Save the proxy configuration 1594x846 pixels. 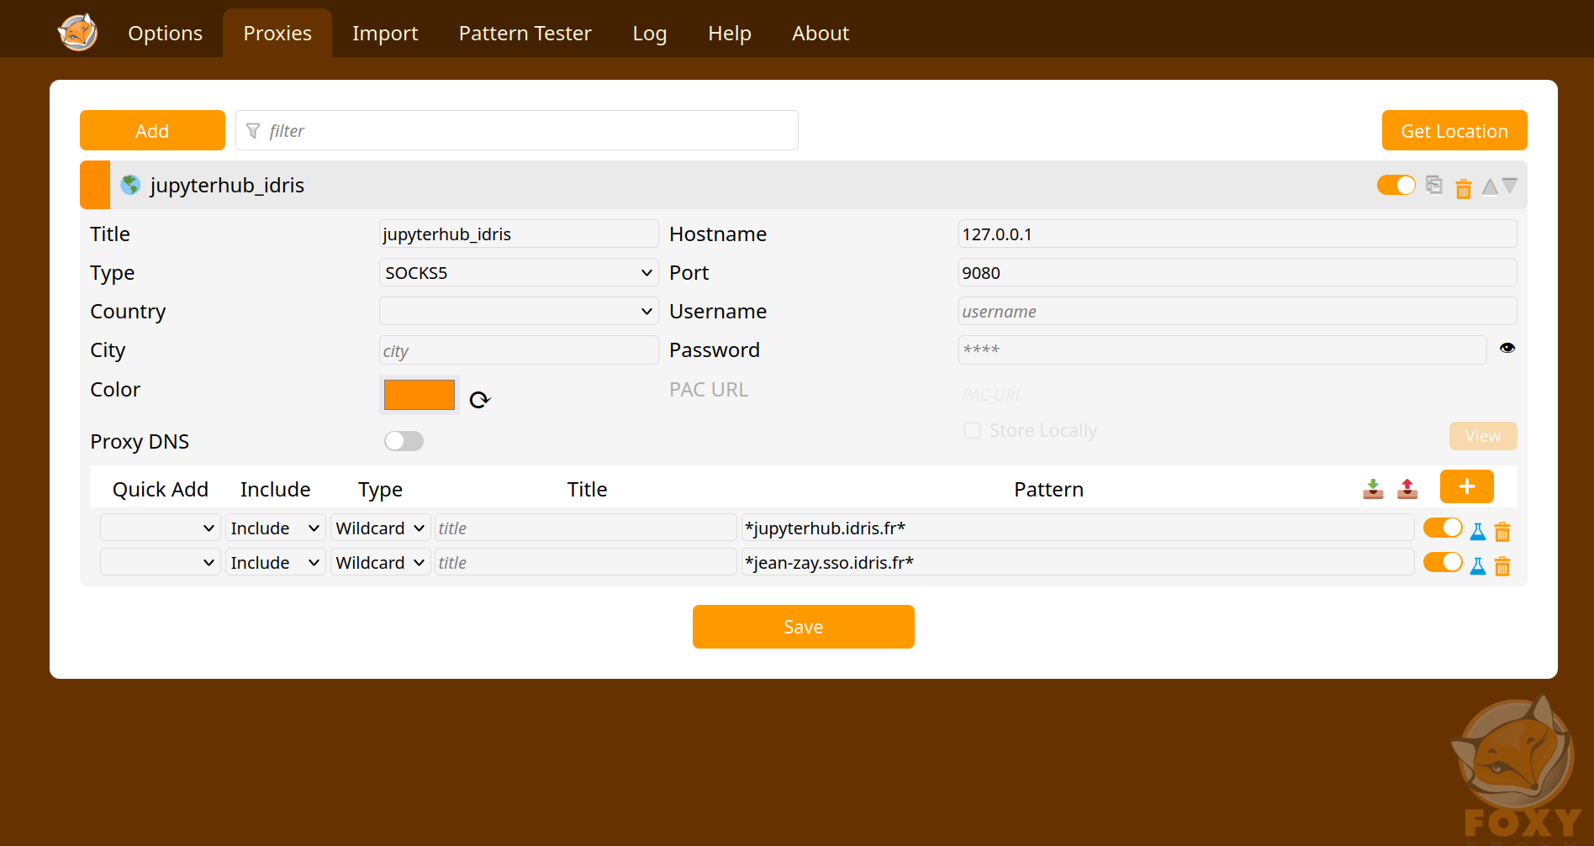(803, 626)
